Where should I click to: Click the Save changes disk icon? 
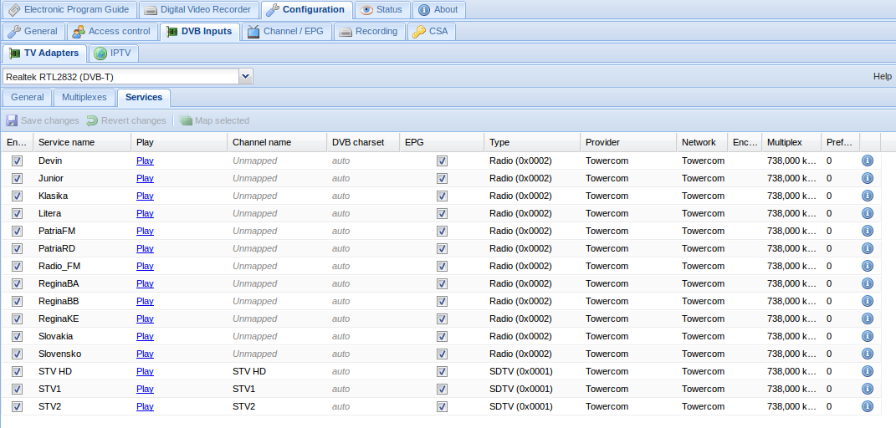point(12,120)
